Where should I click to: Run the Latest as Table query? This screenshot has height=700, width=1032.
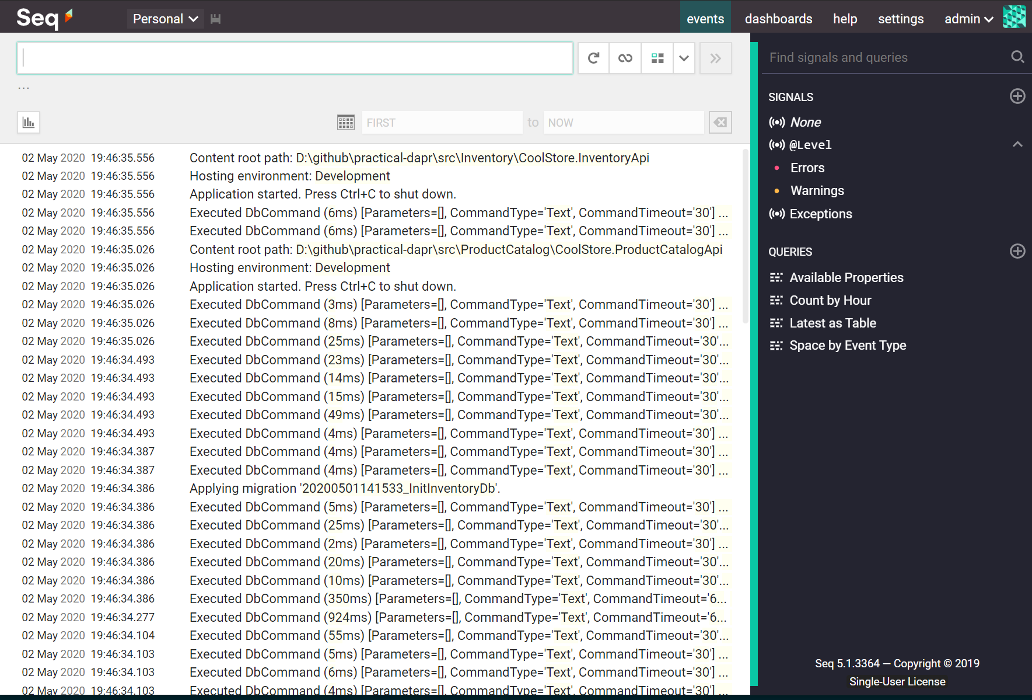point(832,323)
